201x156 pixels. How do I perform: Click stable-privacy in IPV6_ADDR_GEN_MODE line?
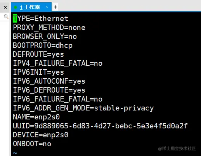pos(124,108)
